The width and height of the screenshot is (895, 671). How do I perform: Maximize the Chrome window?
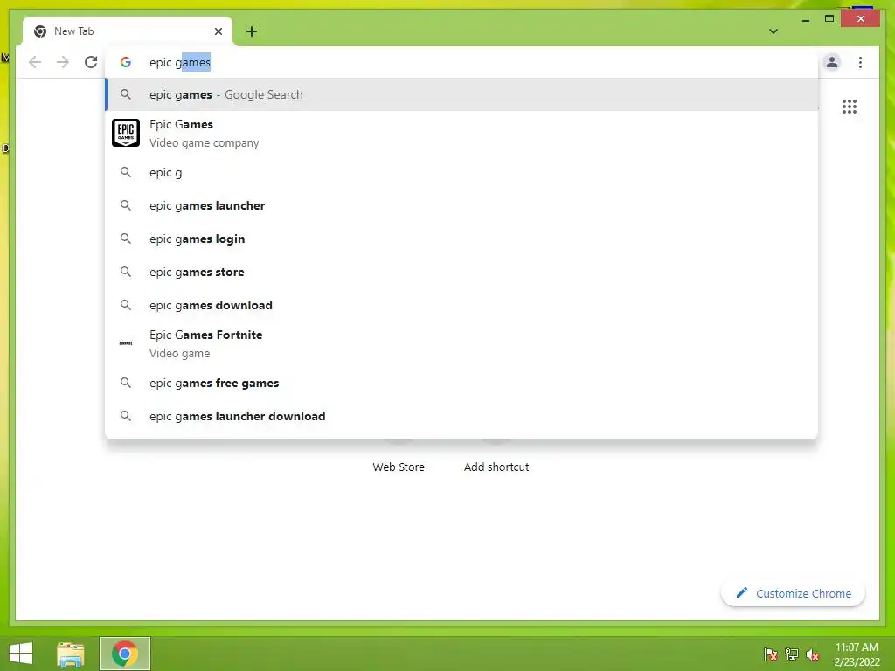pos(829,19)
